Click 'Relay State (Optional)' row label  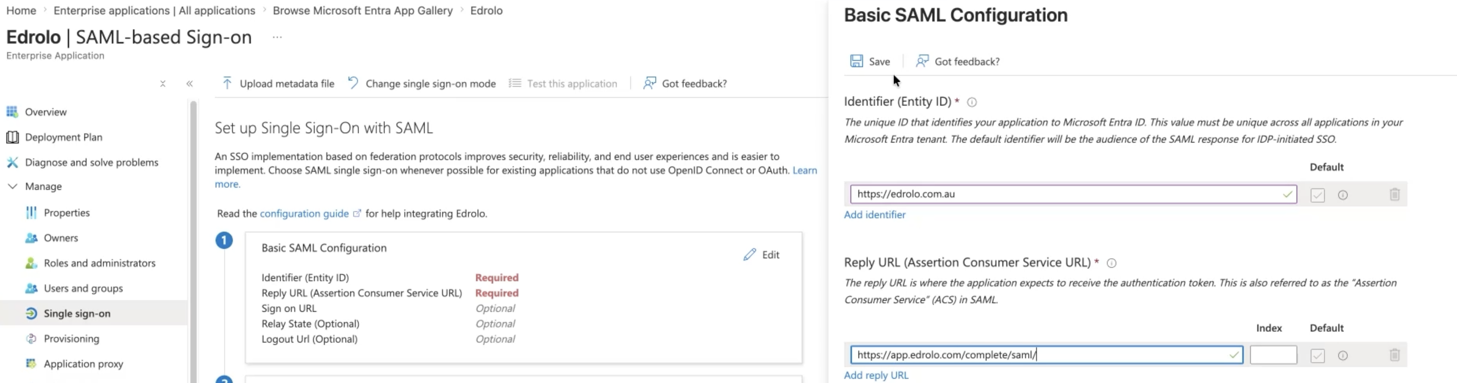(x=310, y=324)
